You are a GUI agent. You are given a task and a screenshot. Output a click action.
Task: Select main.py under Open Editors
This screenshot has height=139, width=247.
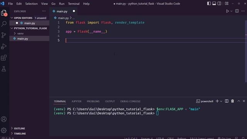(29, 23)
